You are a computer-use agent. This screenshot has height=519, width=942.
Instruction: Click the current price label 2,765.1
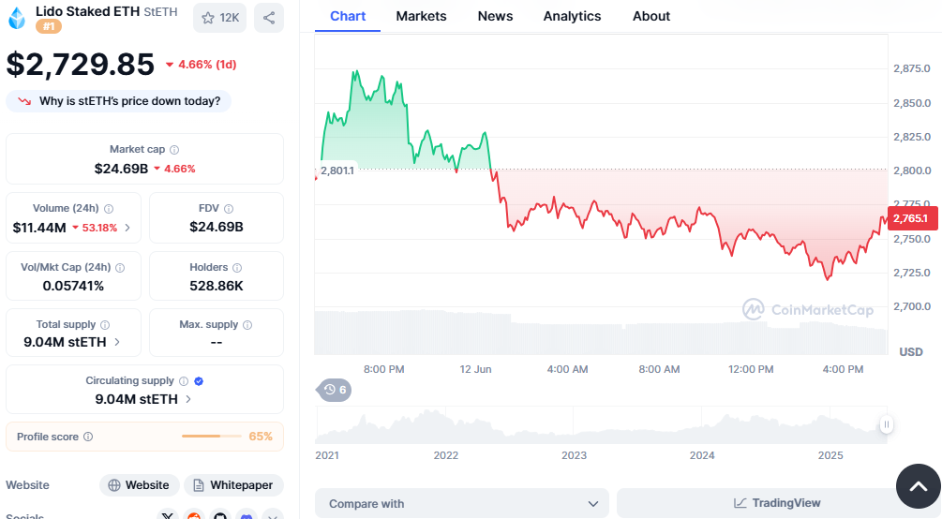pos(912,218)
